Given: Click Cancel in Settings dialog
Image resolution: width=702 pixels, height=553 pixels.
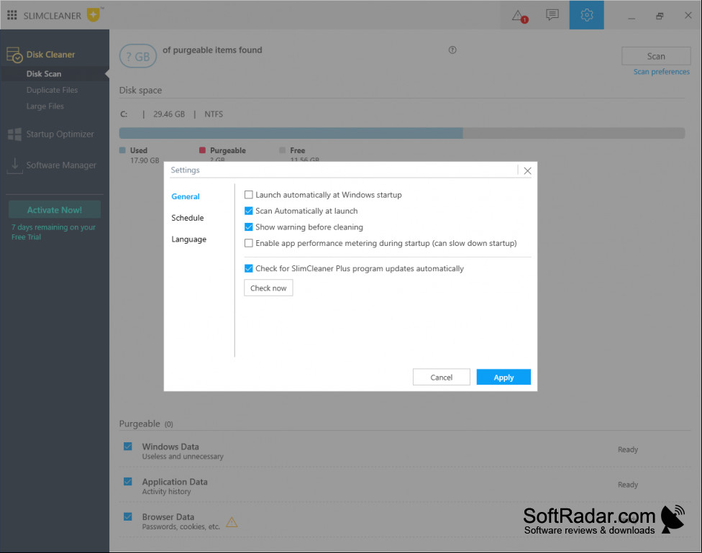Looking at the screenshot, I should pos(442,378).
